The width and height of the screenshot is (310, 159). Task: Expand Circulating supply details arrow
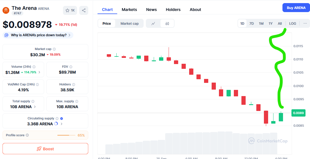coord(62,124)
